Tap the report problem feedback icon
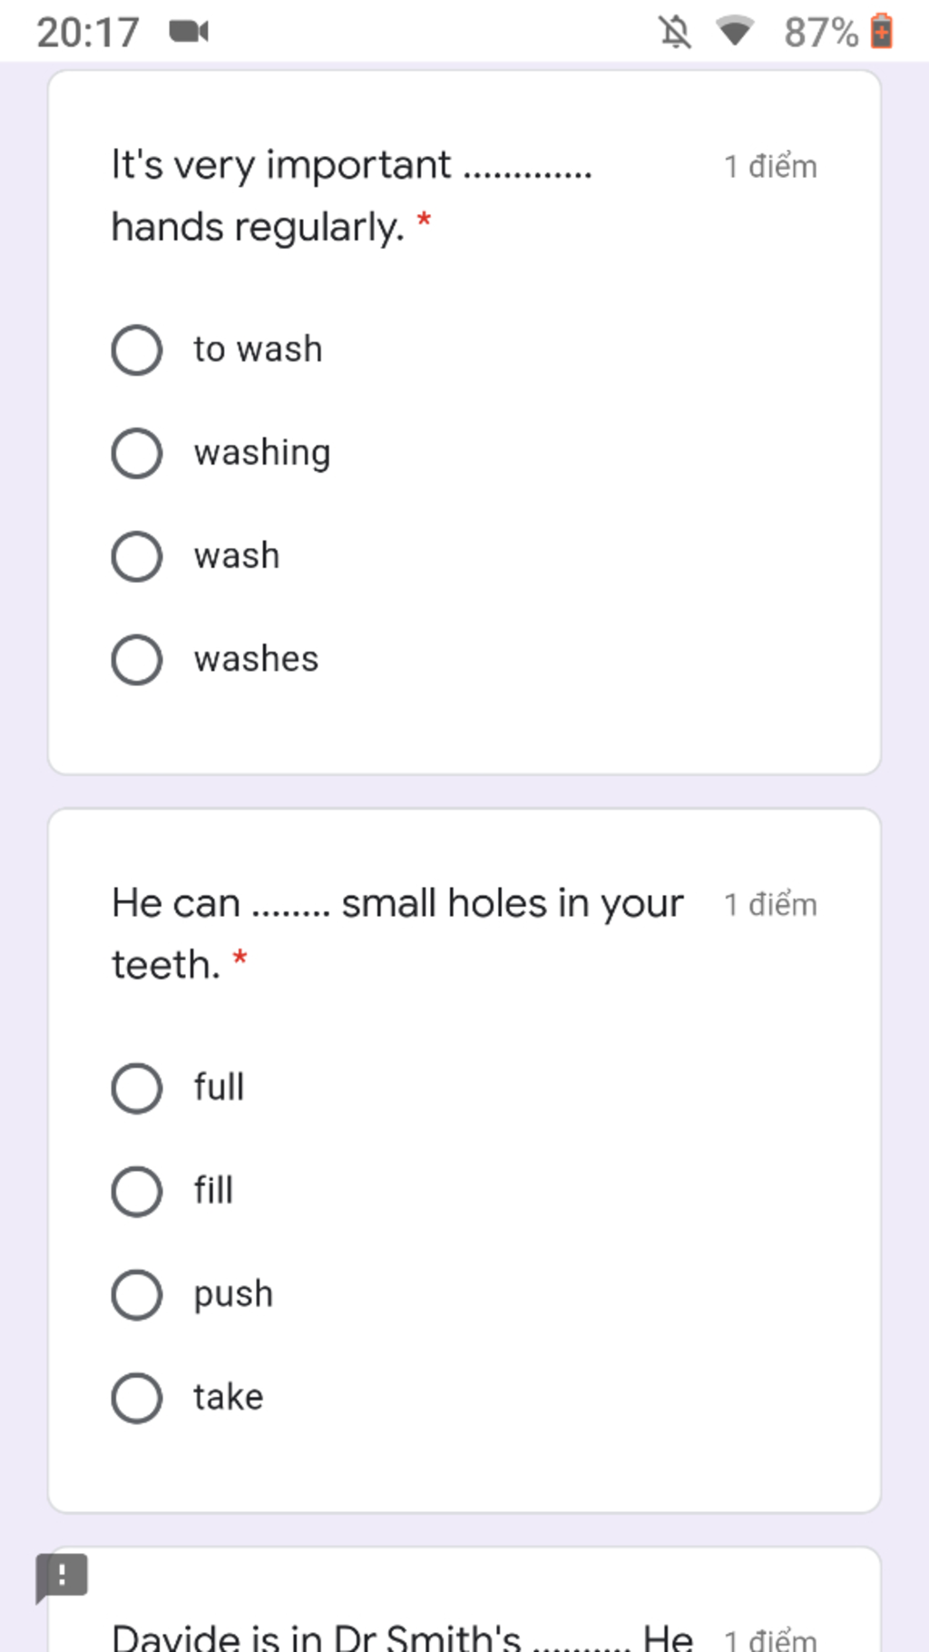 click(x=62, y=1577)
